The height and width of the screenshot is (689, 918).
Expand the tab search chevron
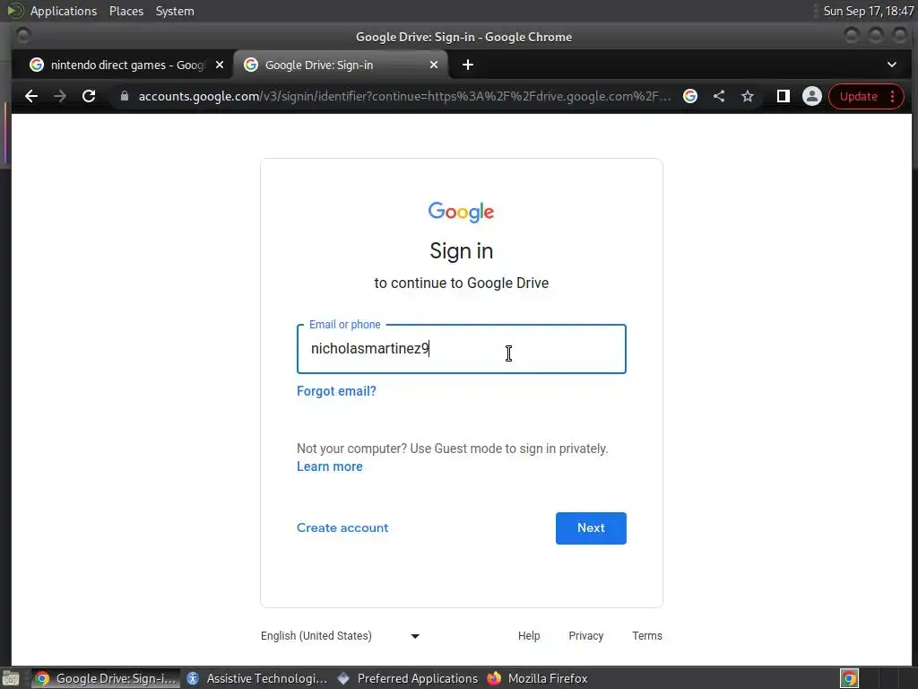click(x=892, y=65)
